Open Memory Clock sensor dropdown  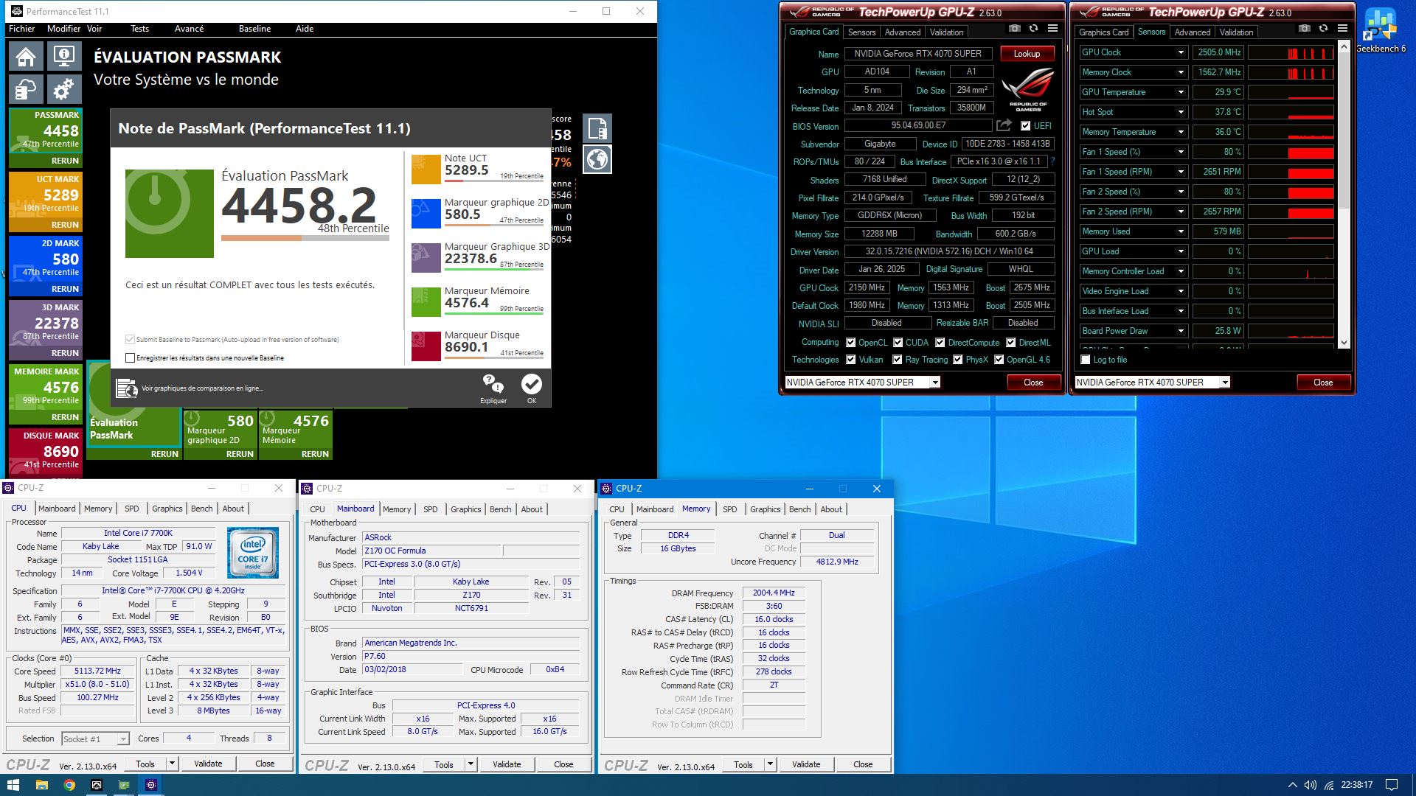[1181, 72]
